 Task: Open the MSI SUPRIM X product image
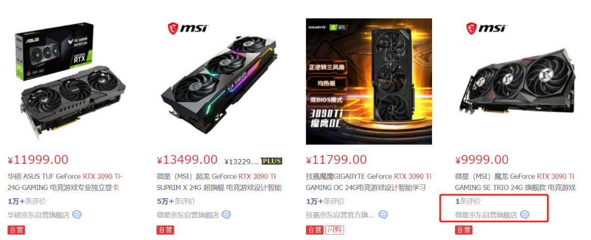point(220,81)
